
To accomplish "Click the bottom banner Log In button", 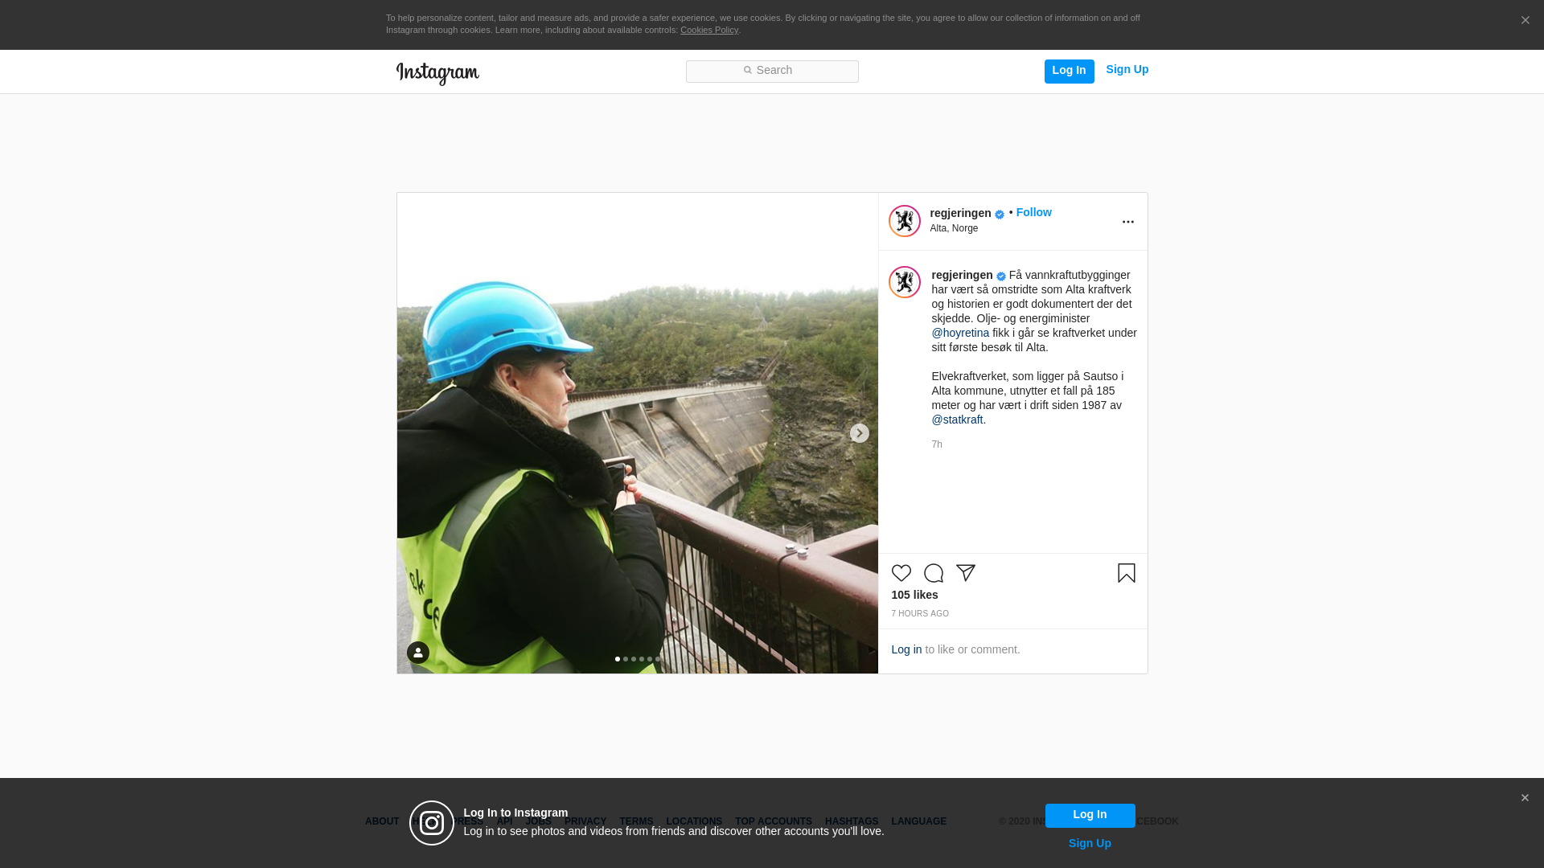I will tap(1090, 816).
